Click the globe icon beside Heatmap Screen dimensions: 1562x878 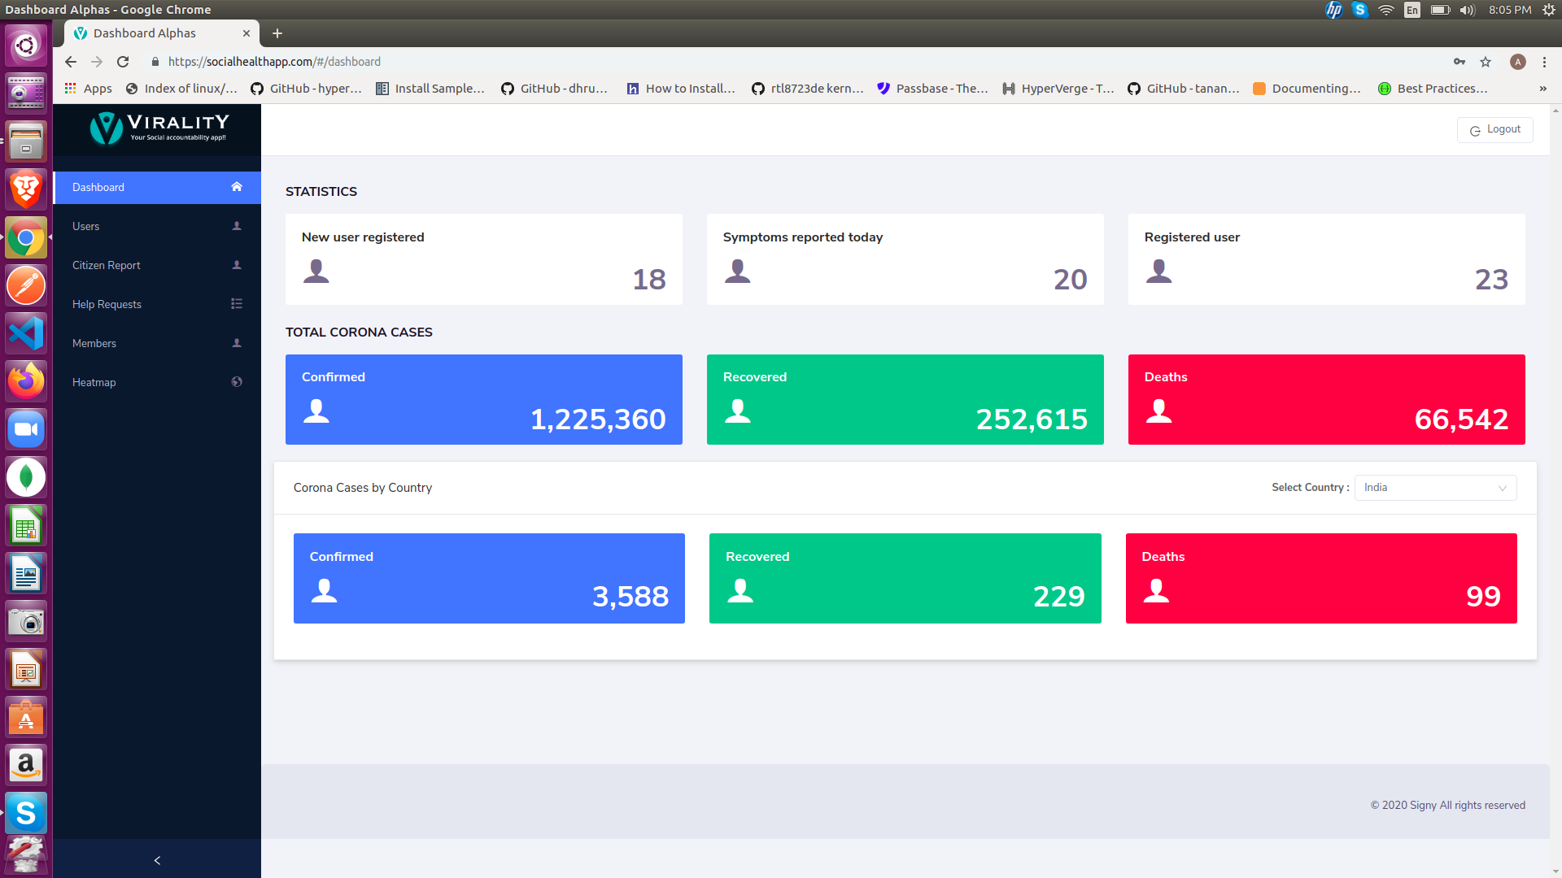click(x=237, y=382)
